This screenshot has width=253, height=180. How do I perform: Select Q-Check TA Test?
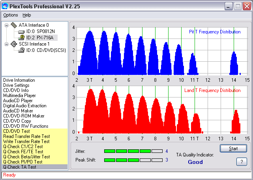tap(35, 167)
